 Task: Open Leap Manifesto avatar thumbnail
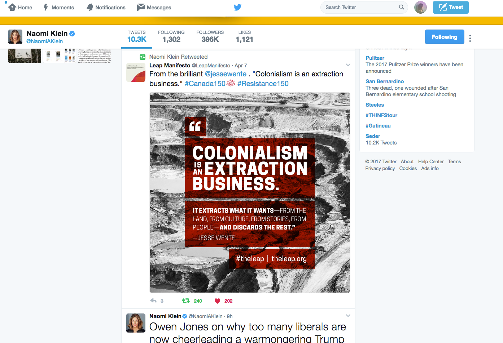click(136, 72)
